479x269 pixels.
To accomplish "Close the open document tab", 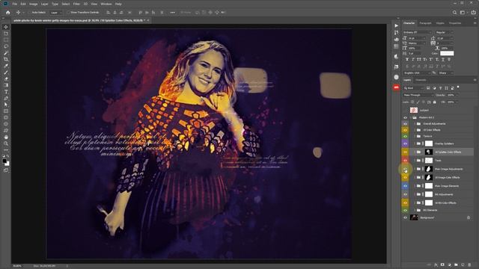I will (148, 20).
